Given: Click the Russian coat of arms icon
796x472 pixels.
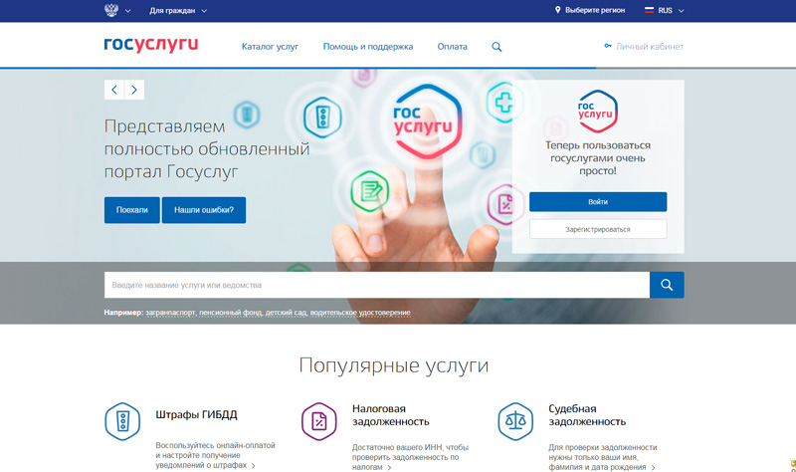Looking at the screenshot, I should coord(111,10).
